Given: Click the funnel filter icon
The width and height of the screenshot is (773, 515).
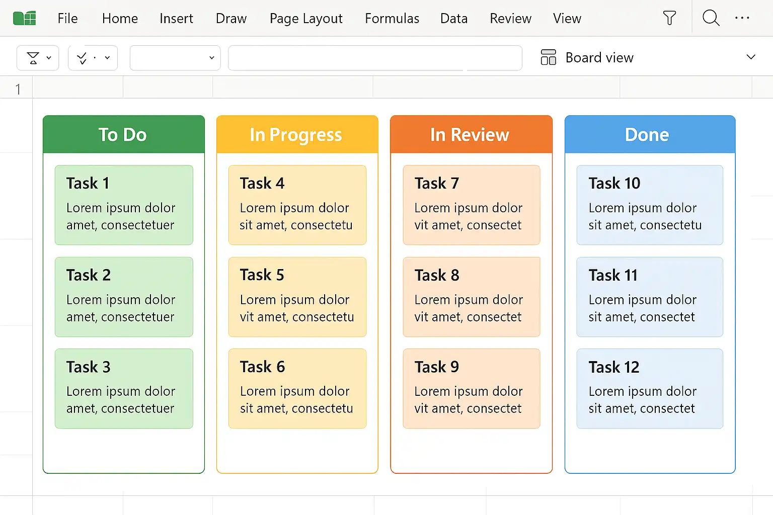Looking at the screenshot, I should (x=669, y=18).
